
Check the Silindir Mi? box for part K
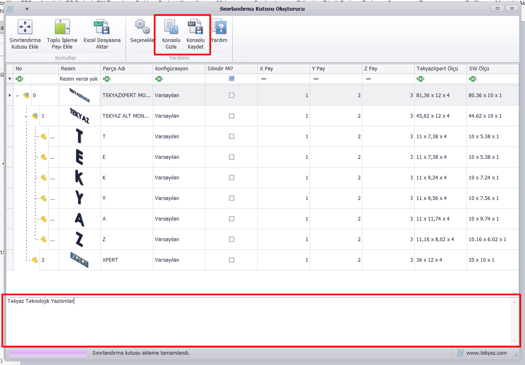click(x=231, y=178)
